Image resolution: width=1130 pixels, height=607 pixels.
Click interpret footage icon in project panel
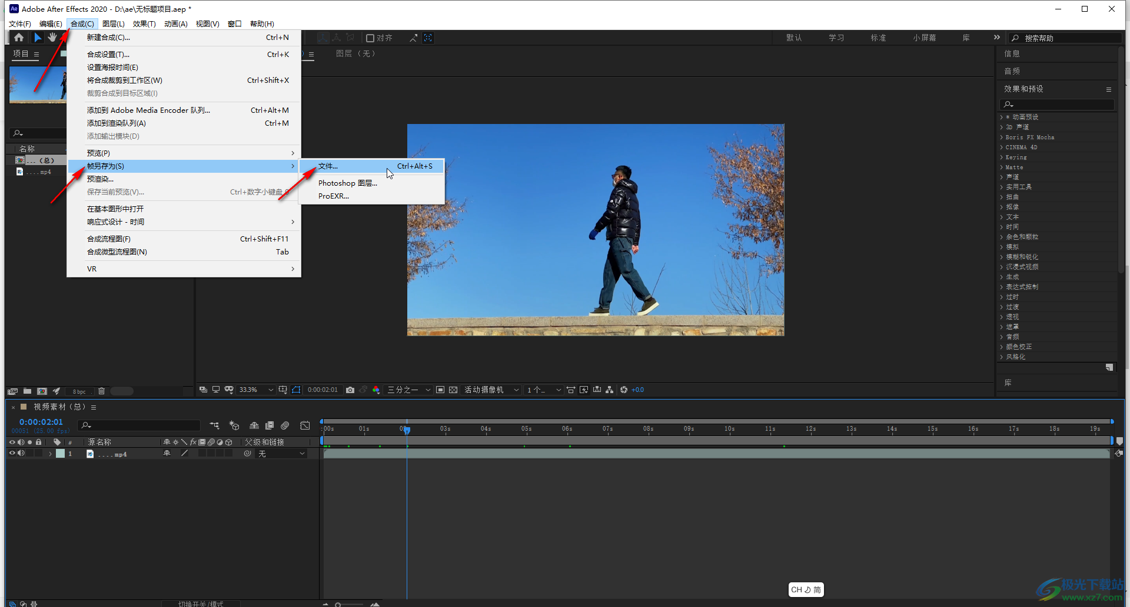[x=12, y=391]
